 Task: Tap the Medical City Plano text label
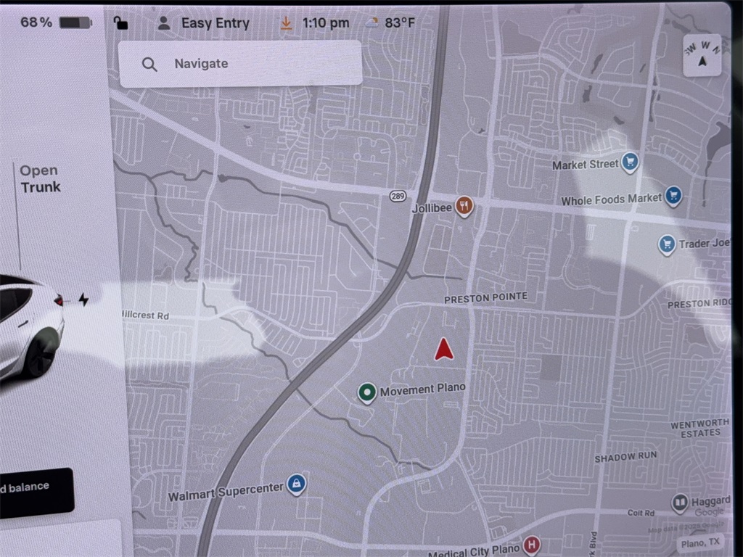[474, 550]
